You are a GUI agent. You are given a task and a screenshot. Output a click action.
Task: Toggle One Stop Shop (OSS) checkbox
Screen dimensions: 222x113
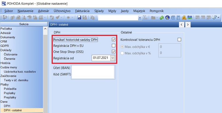(x=113, y=52)
